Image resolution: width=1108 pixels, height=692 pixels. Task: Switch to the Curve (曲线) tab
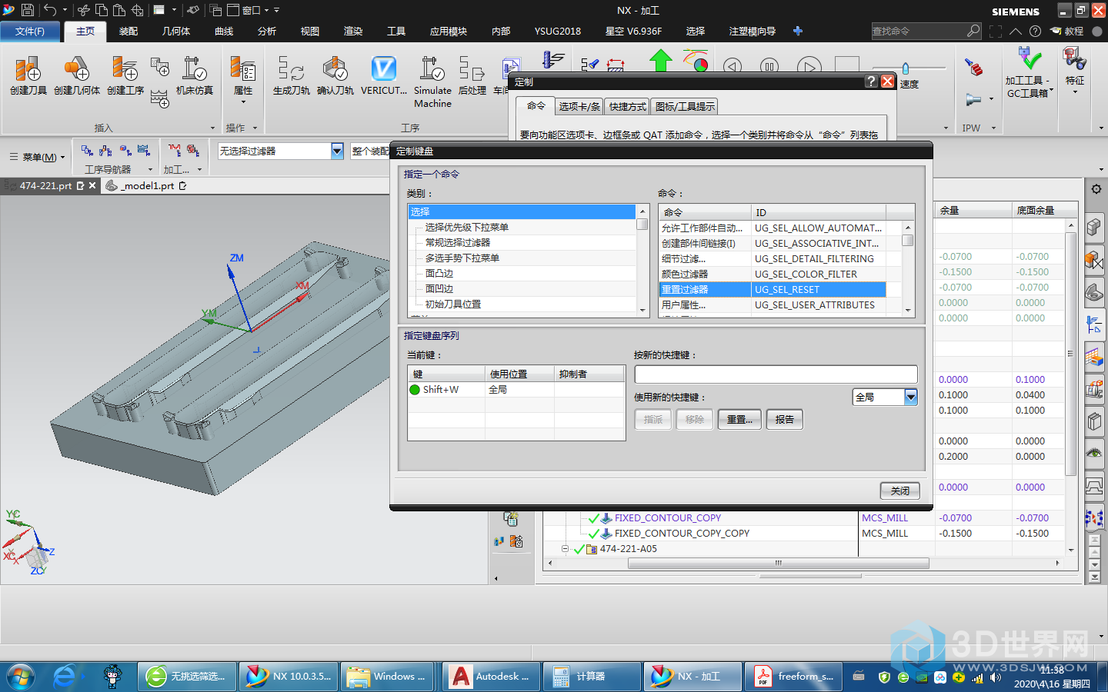224,32
